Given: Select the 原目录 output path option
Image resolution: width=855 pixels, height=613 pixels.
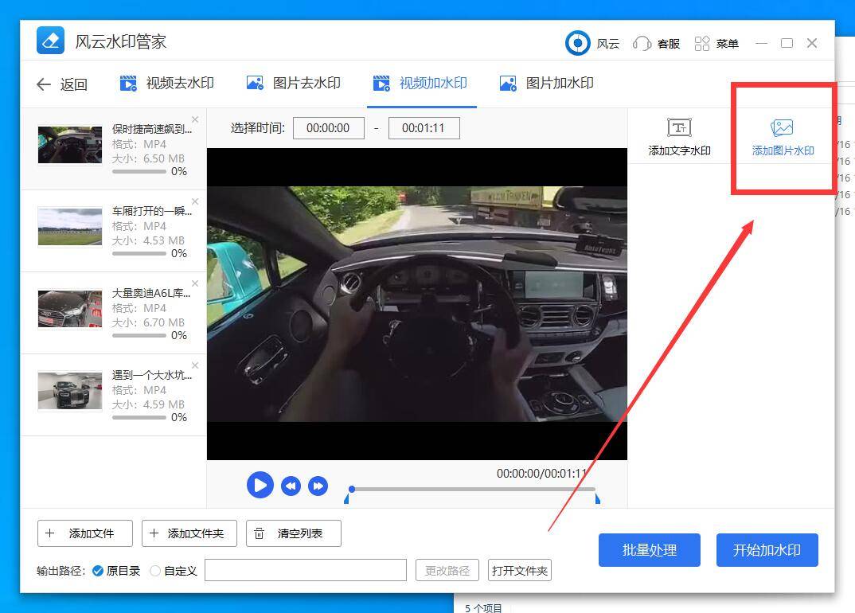Looking at the screenshot, I should point(98,571).
